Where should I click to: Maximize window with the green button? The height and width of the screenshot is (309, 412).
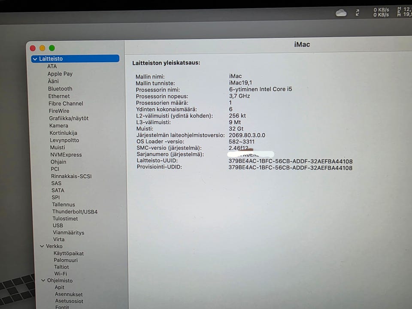[x=52, y=48]
